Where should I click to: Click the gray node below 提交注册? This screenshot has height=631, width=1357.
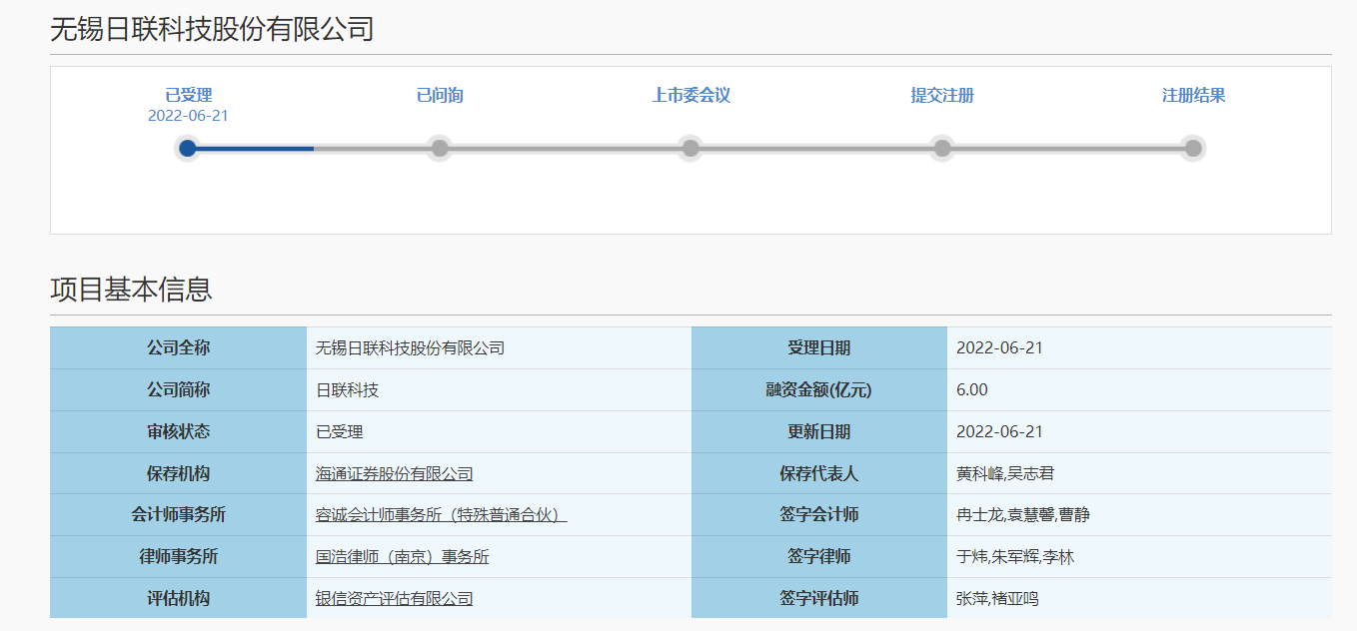[x=942, y=148]
